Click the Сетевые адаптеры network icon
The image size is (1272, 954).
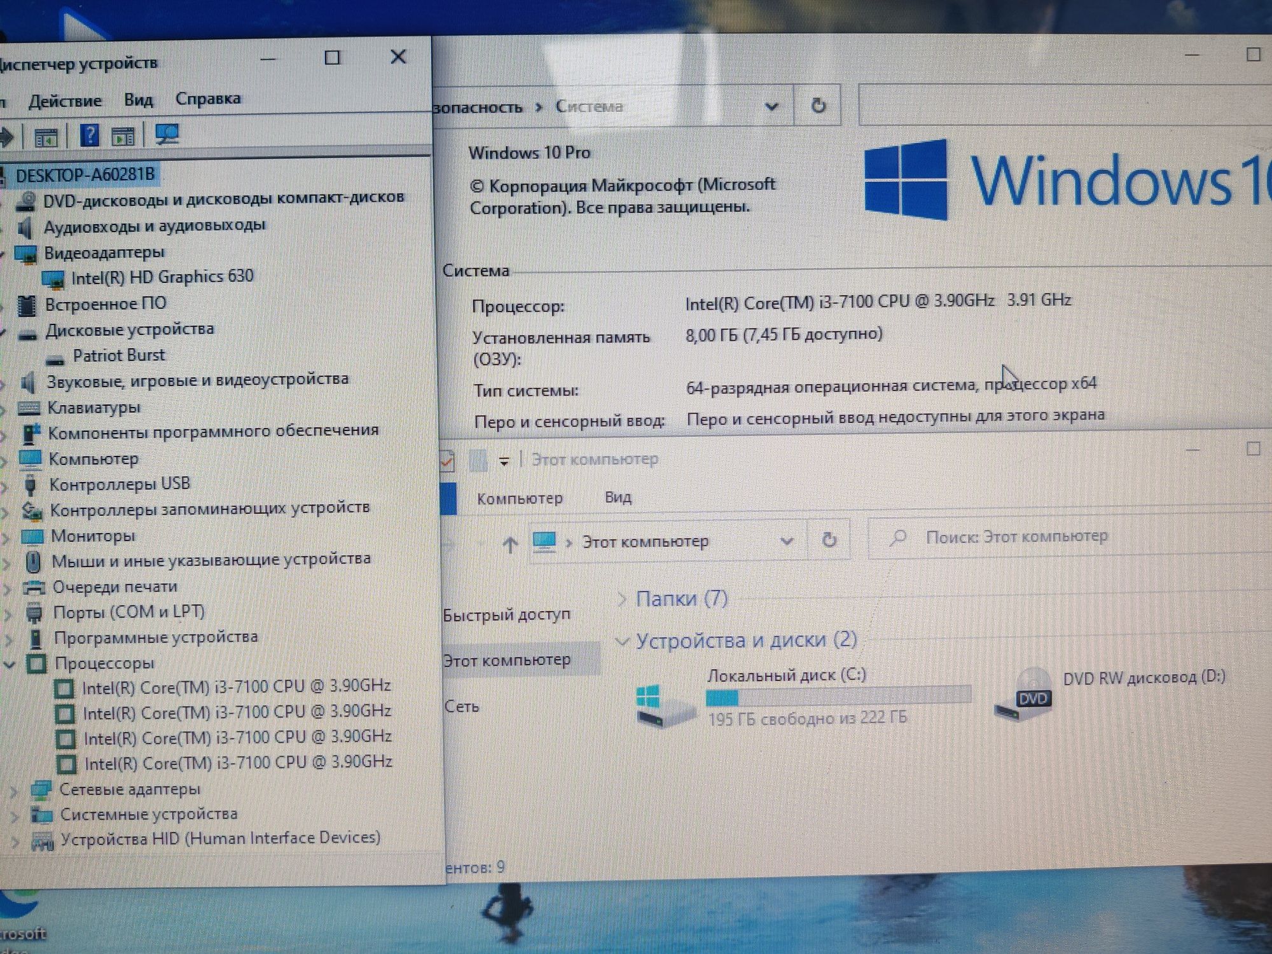(x=41, y=790)
